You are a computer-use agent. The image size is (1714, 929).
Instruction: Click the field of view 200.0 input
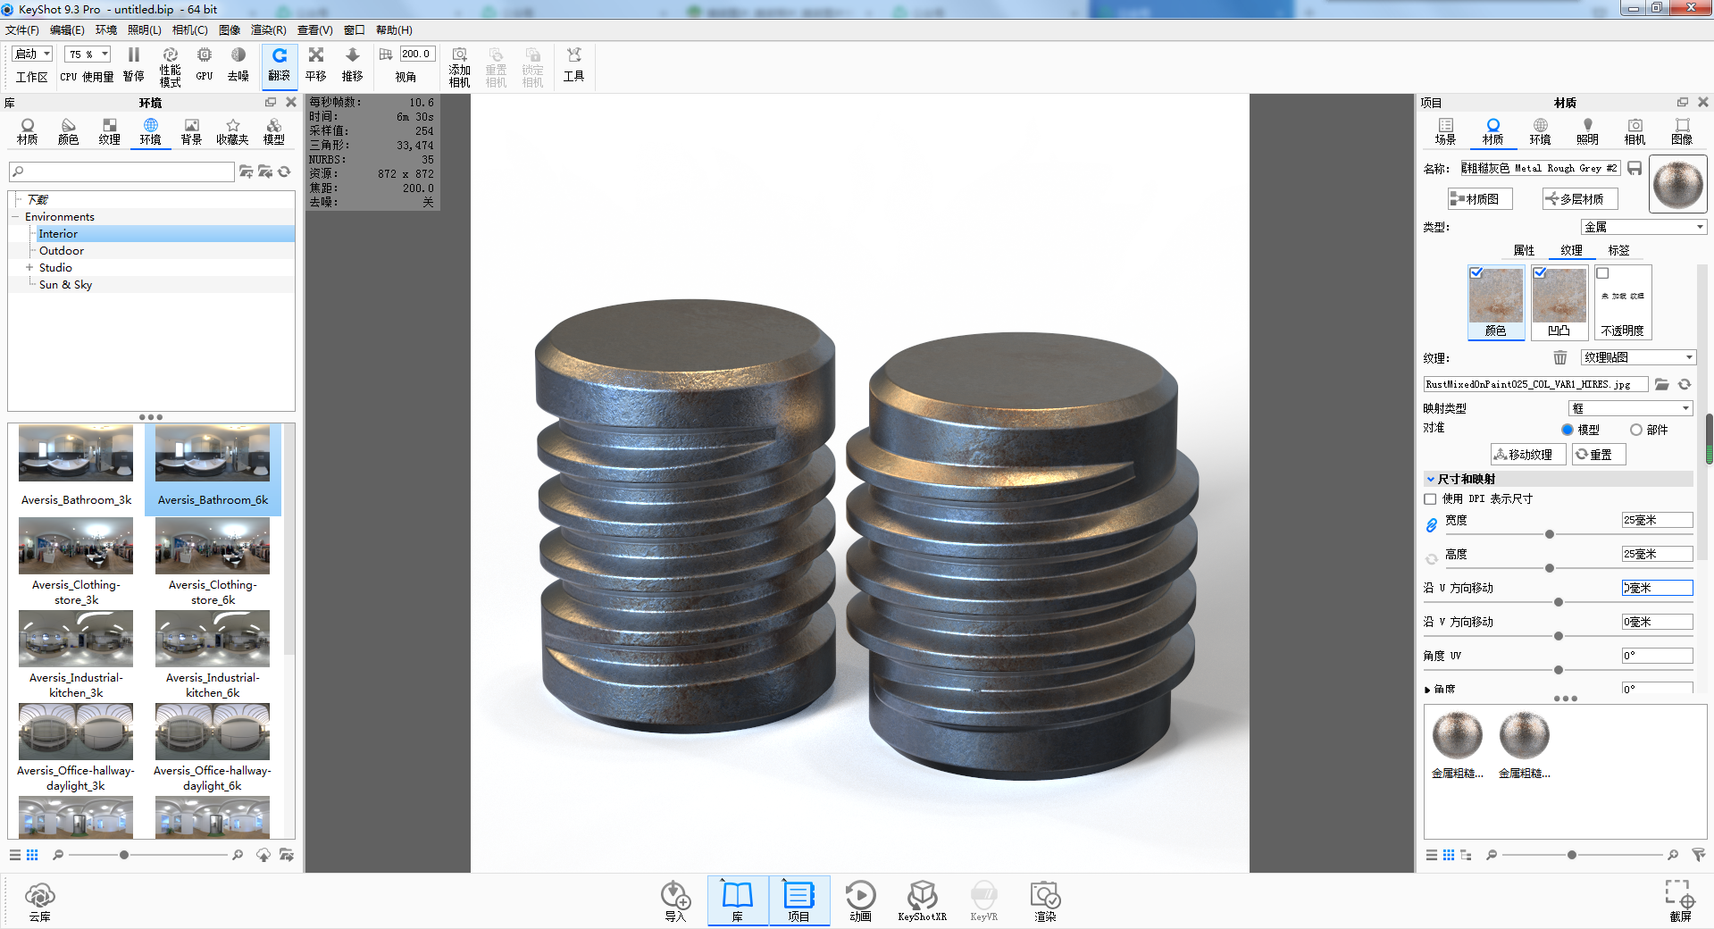[x=416, y=54]
